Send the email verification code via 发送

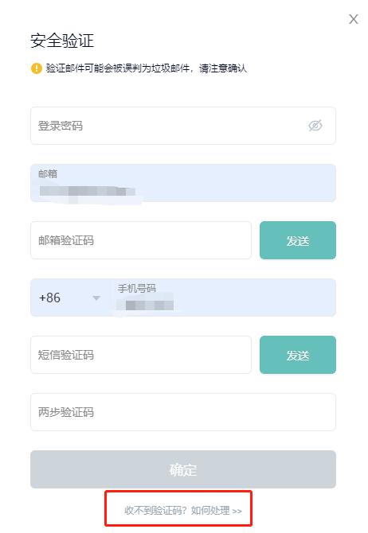(298, 240)
